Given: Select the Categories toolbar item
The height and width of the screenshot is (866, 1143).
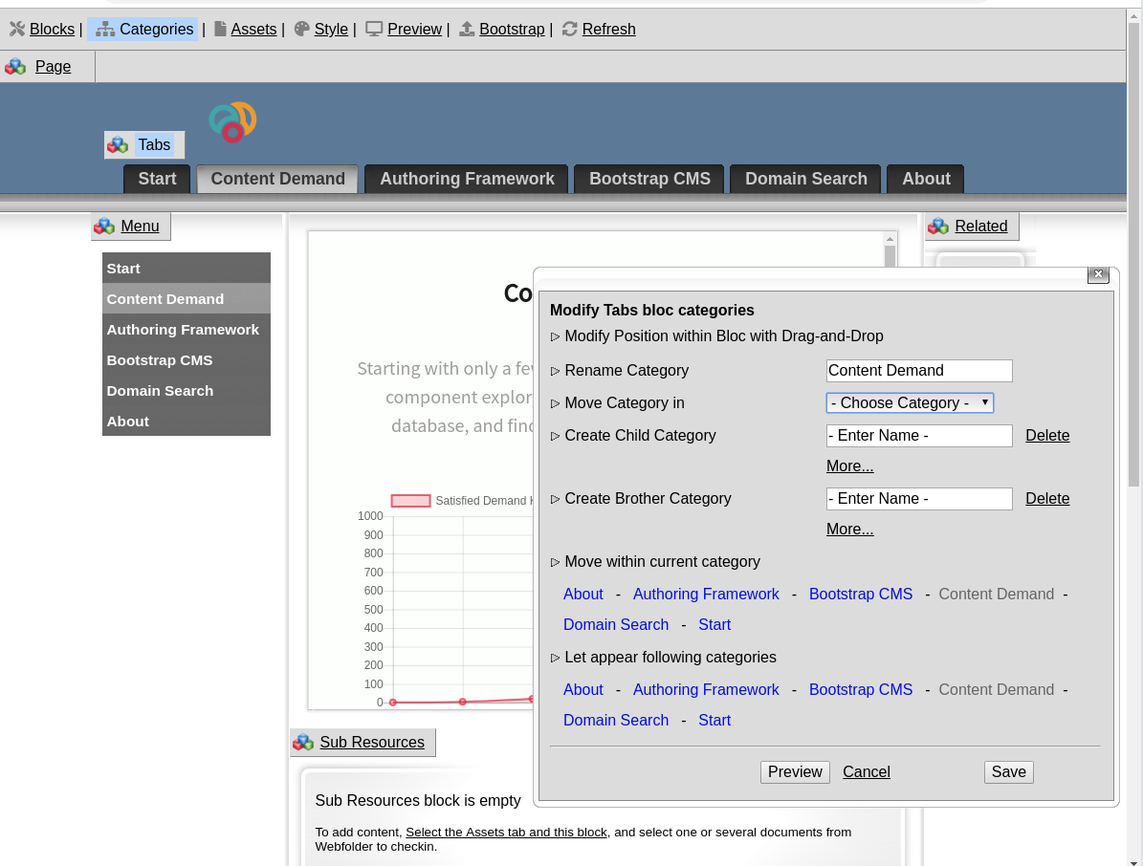Looking at the screenshot, I should tap(143, 29).
